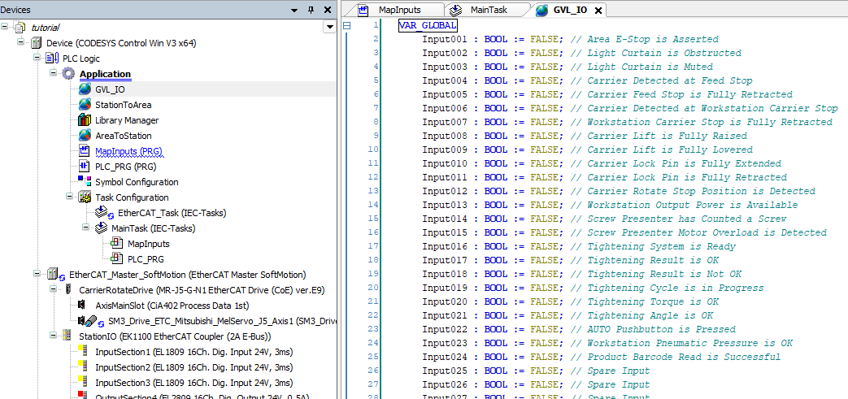Collapse the PLC Logic node
The width and height of the screenshot is (848, 399).
click(37, 58)
